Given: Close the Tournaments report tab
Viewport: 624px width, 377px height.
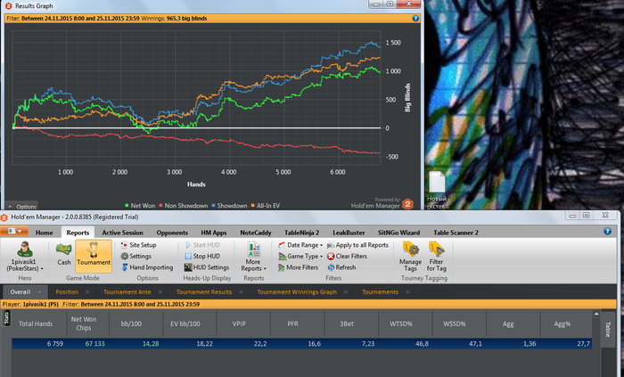Looking at the screenshot, I should coord(407,292).
